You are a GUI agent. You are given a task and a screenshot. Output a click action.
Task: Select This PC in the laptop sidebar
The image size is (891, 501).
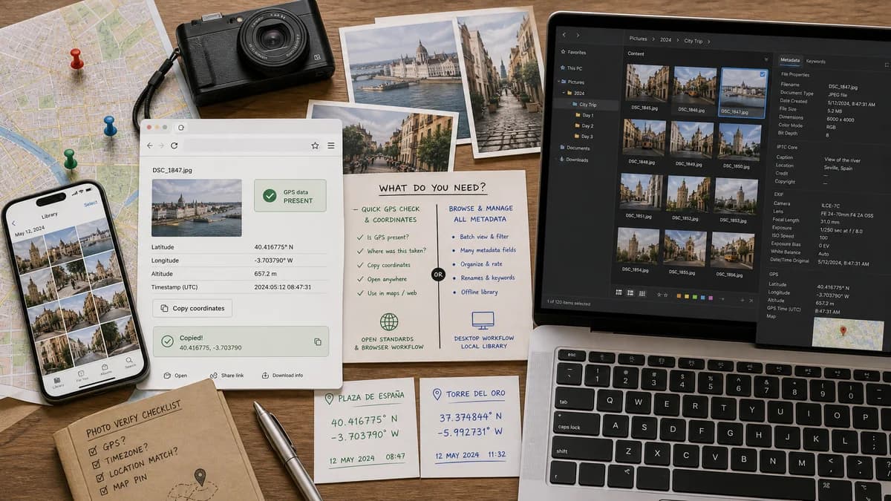click(x=571, y=68)
